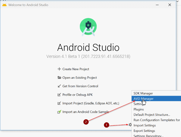Close the Welcome to Android Studio window
The height and width of the screenshot is (137, 181).
(170, 5)
